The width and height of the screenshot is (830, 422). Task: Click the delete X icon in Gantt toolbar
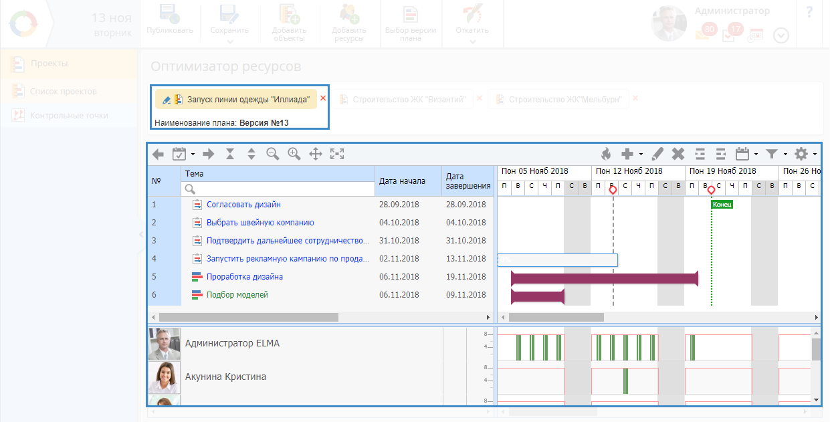point(678,154)
